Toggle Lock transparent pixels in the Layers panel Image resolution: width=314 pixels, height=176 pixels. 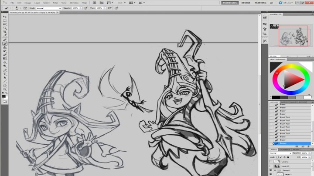[277, 157]
